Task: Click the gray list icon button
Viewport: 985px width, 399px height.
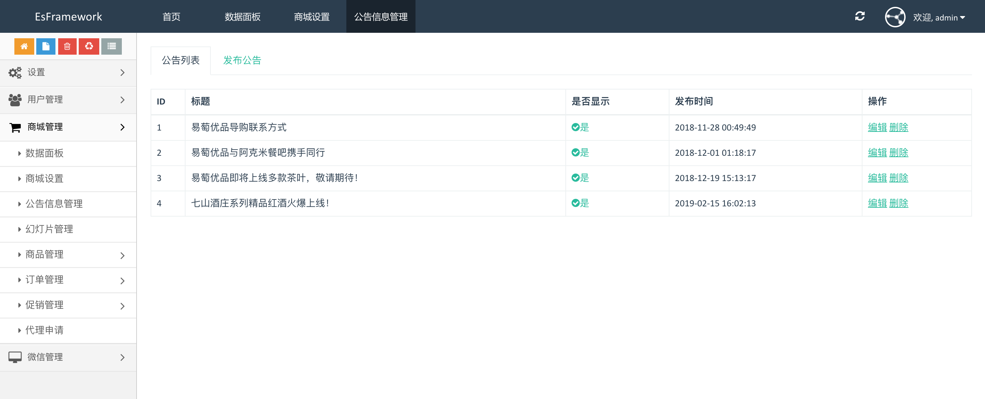Action: [111, 46]
